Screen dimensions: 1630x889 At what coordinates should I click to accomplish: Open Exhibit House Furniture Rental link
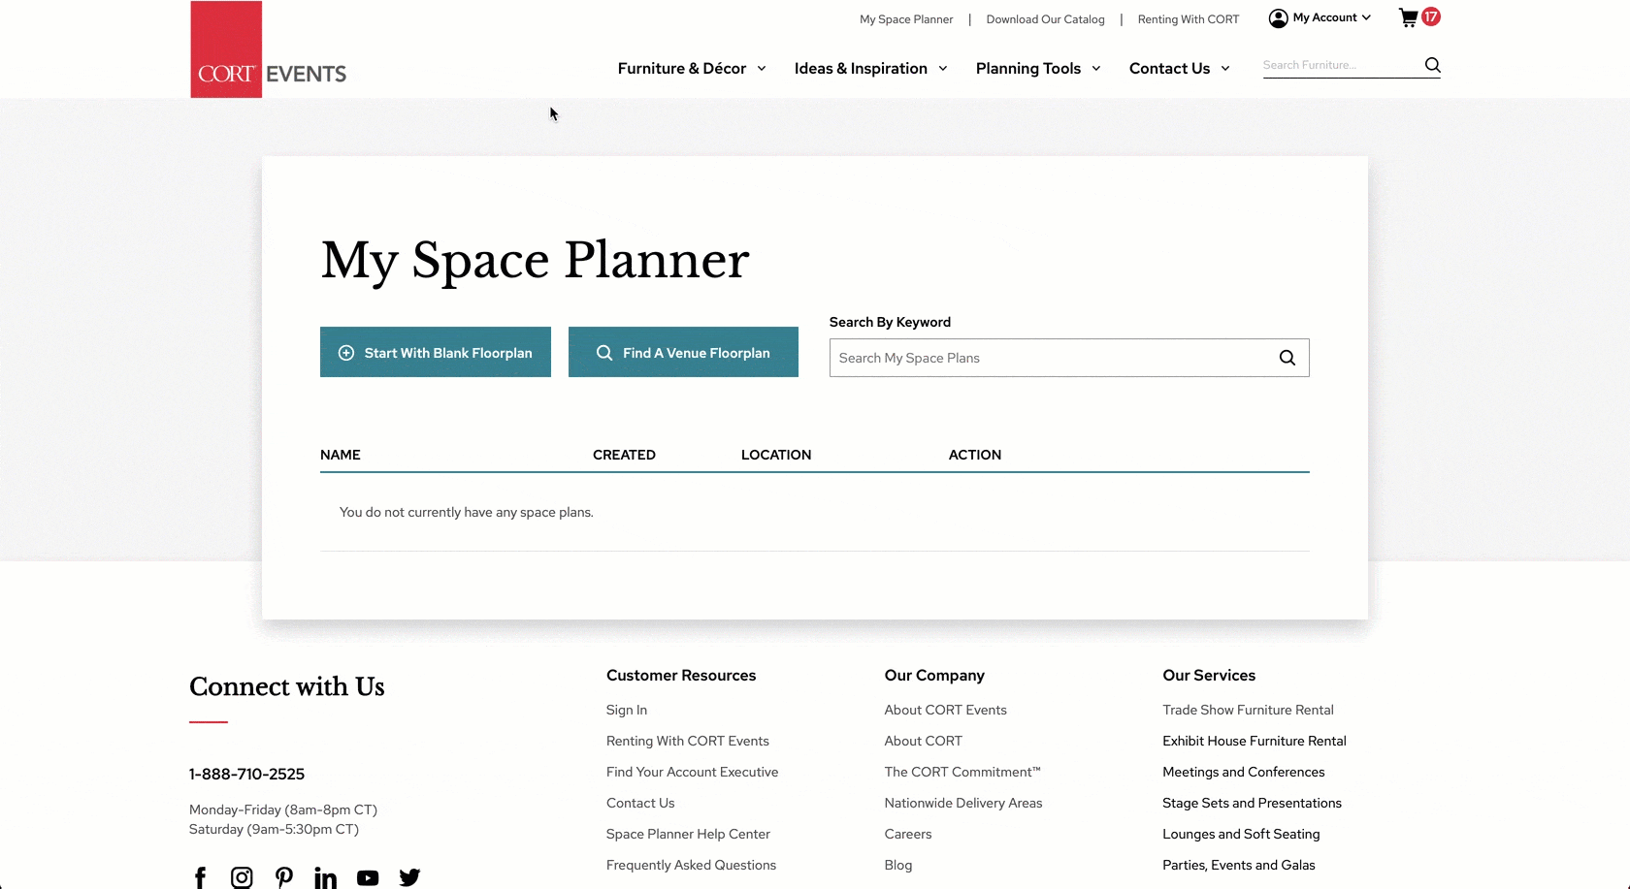(x=1255, y=741)
